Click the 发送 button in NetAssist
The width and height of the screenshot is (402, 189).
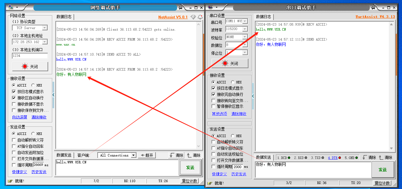[190, 168]
